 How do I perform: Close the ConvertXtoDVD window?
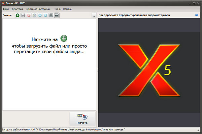pyautogui.click(x=198, y=3)
